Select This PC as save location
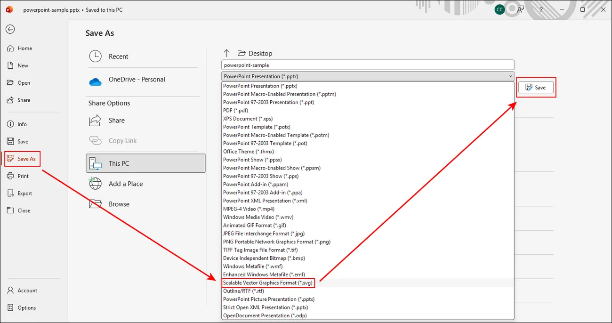The image size is (612, 323). 145,163
